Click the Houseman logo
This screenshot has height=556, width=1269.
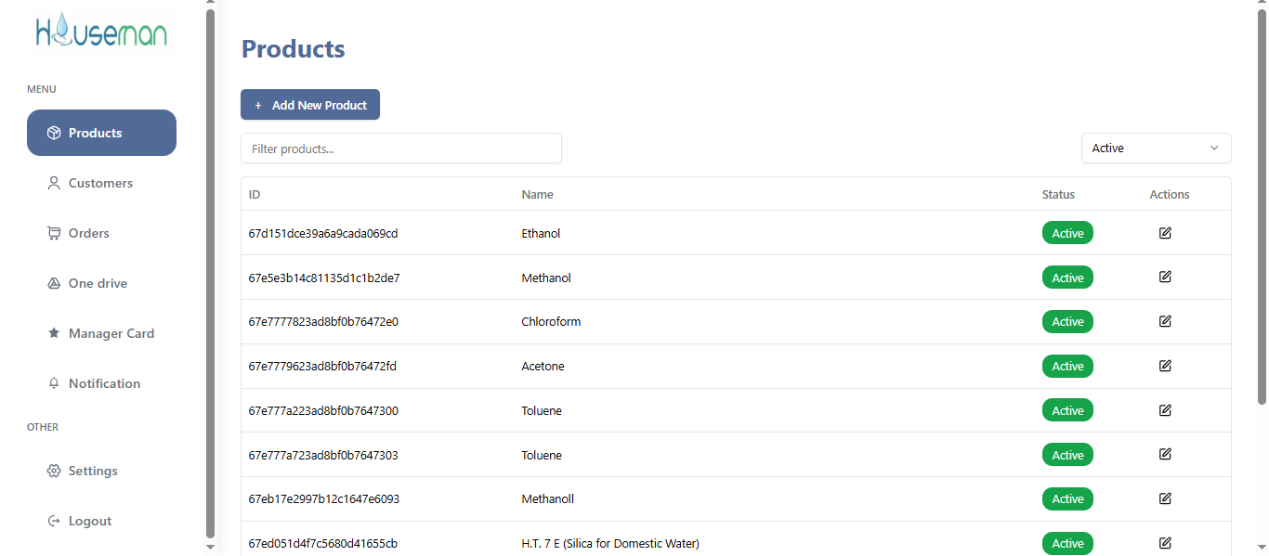coord(101,32)
